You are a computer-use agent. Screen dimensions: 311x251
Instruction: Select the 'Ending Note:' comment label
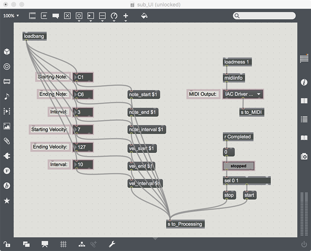click(x=54, y=94)
